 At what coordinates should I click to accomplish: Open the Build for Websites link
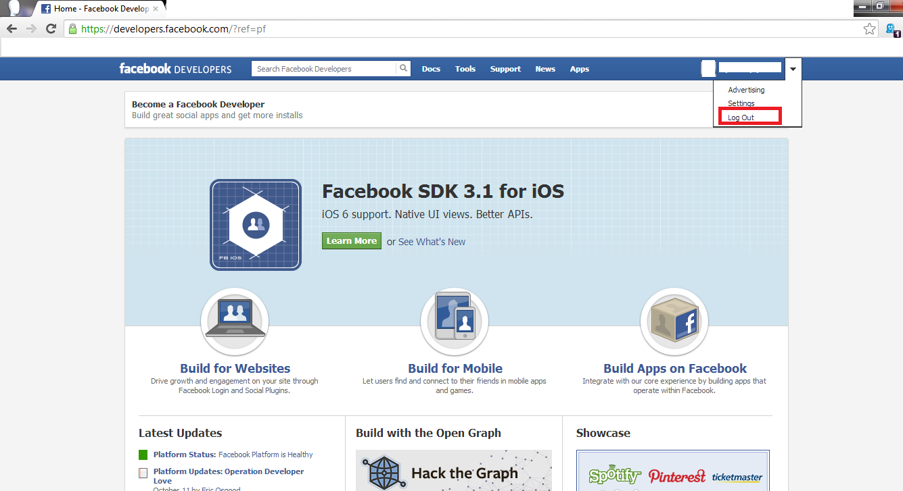[x=235, y=368]
